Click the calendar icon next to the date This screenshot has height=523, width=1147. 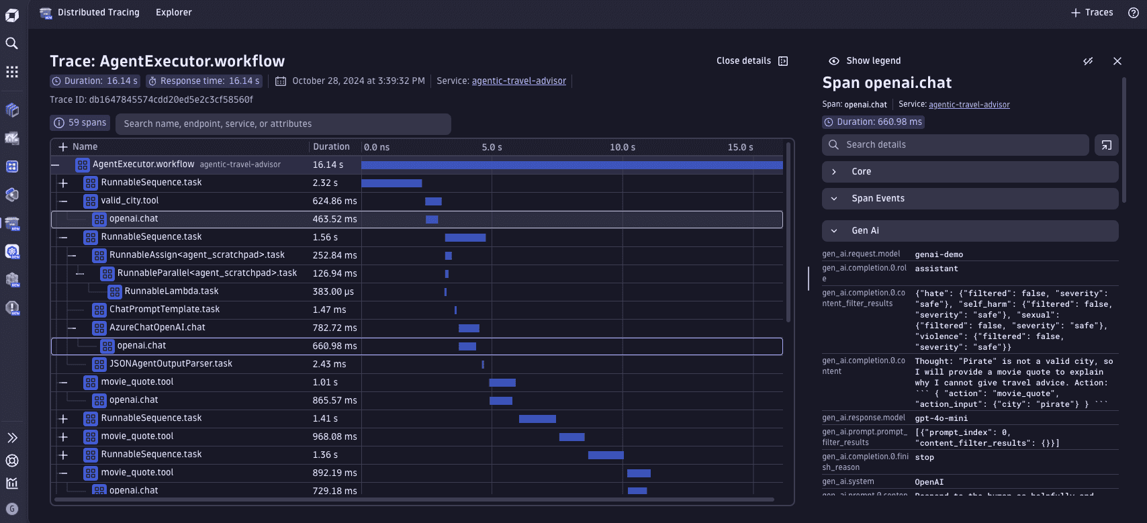click(281, 81)
